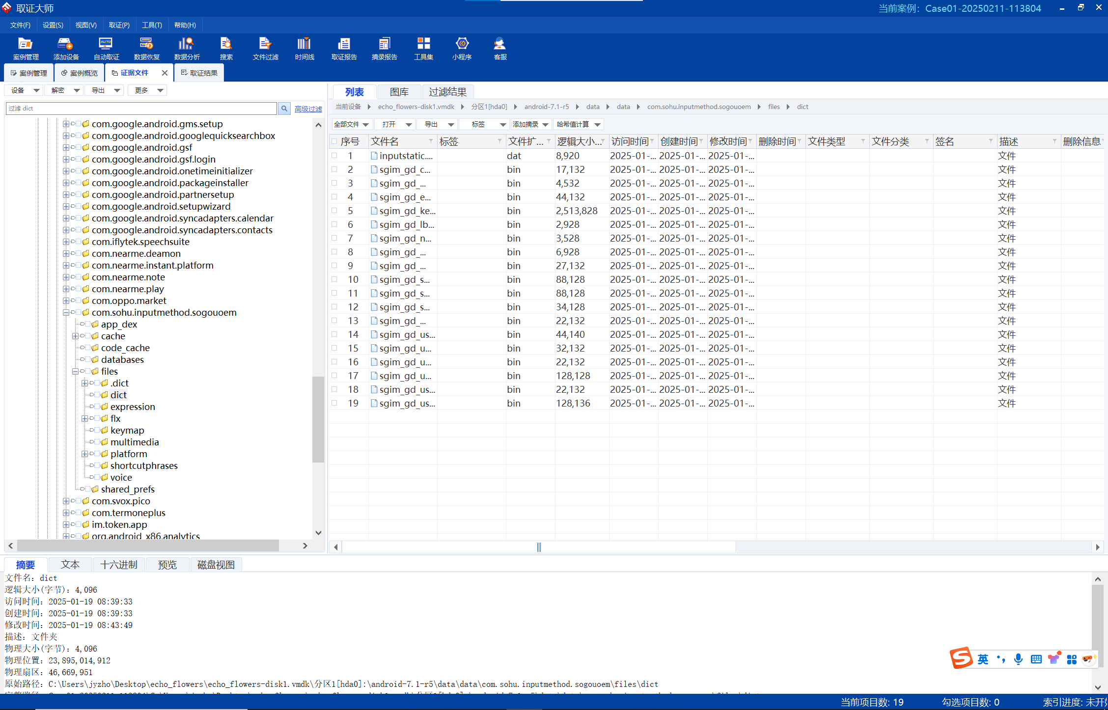
Task: Click the tree panel vertical scrollbar thumb
Action: [318, 419]
